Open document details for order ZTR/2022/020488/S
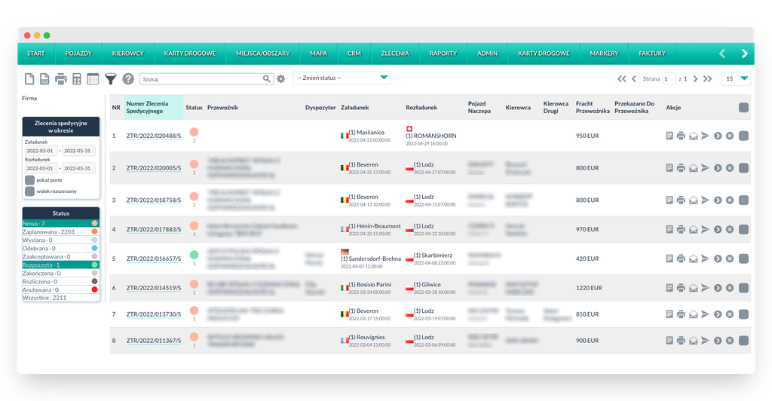Image resolution: width=772 pixels, height=401 pixels. click(669, 136)
